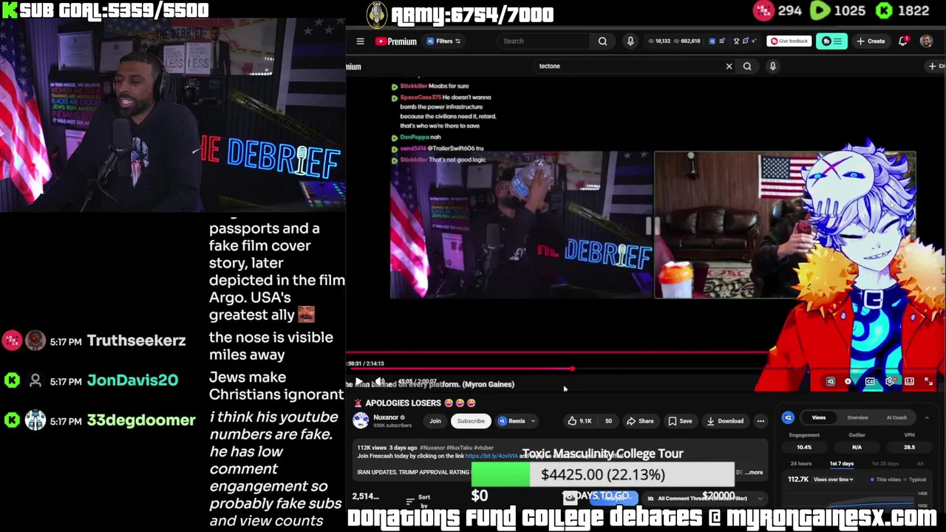The image size is (946, 532).
Task: Go to YouTube Premium home logo
Action: 396,41
